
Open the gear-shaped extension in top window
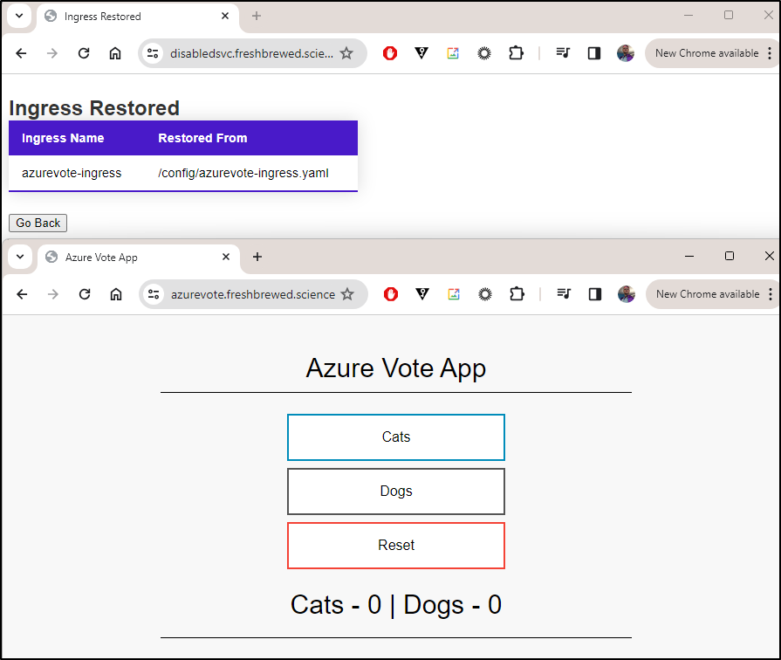pyautogui.click(x=484, y=53)
